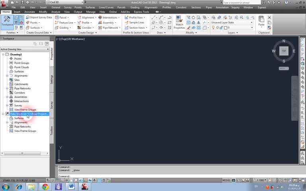Viewport: 306px width, 191px height.
Task: Select the Corridor tool icon
Action: click(79, 28)
